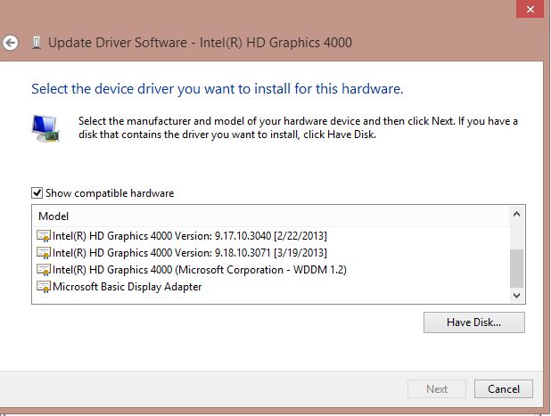Click certificate icon for Microsoft Basic Display Adapter
The height and width of the screenshot is (416, 551).
tap(44, 287)
